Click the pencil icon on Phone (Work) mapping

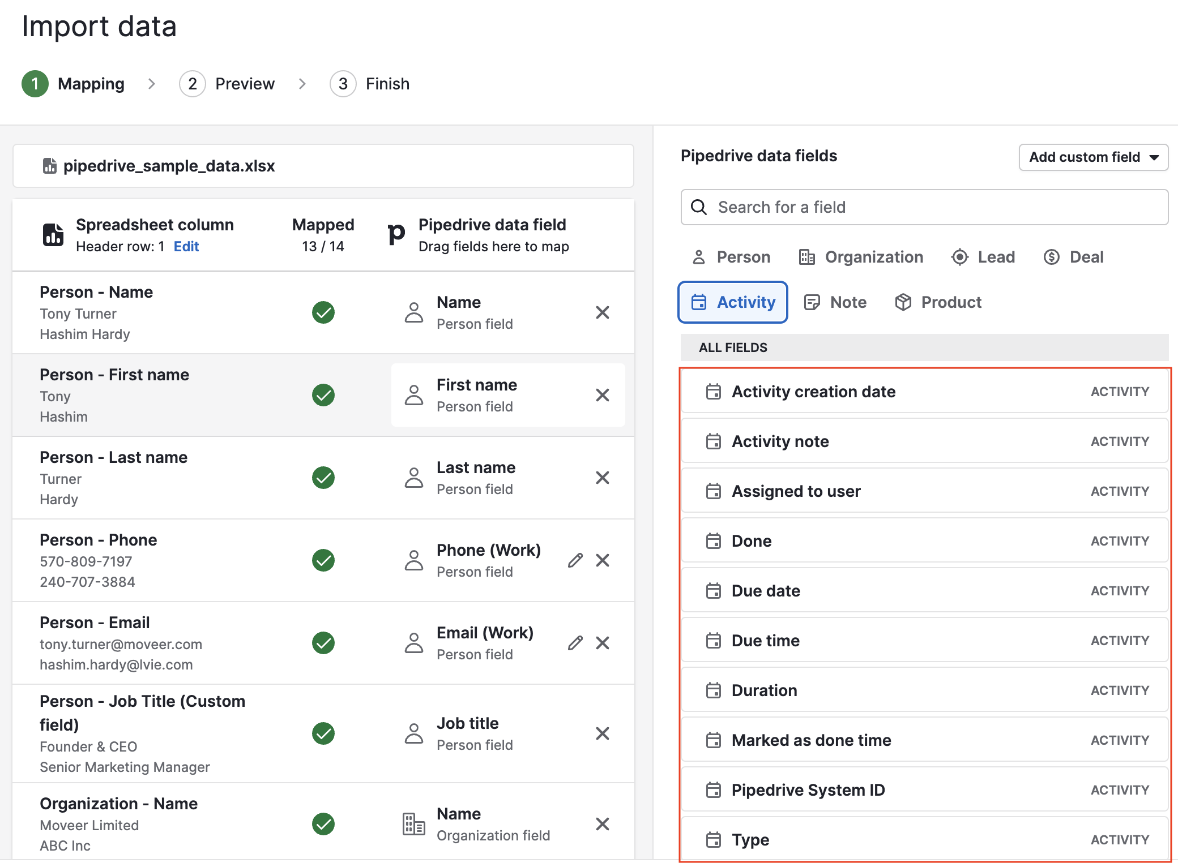(x=575, y=560)
